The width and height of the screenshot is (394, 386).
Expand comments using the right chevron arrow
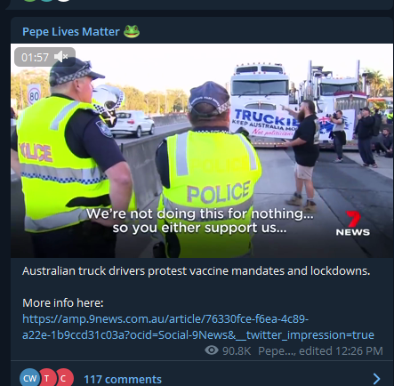click(376, 379)
